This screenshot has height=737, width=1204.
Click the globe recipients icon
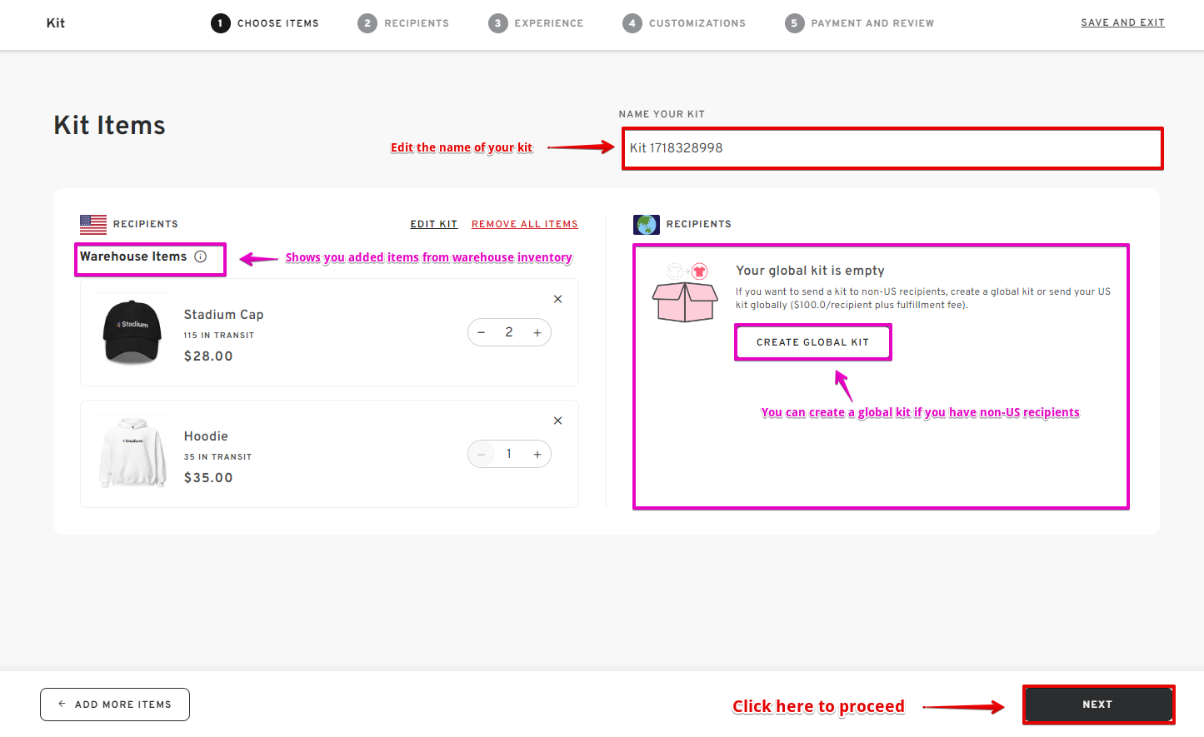(x=646, y=223)
